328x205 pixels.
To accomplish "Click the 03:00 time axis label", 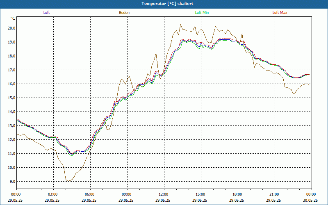I will click(x=54, y=194).
